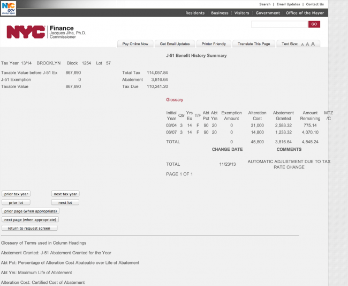Click the Abatement value 3,816.64 near Total Tax

pos(160,79)
